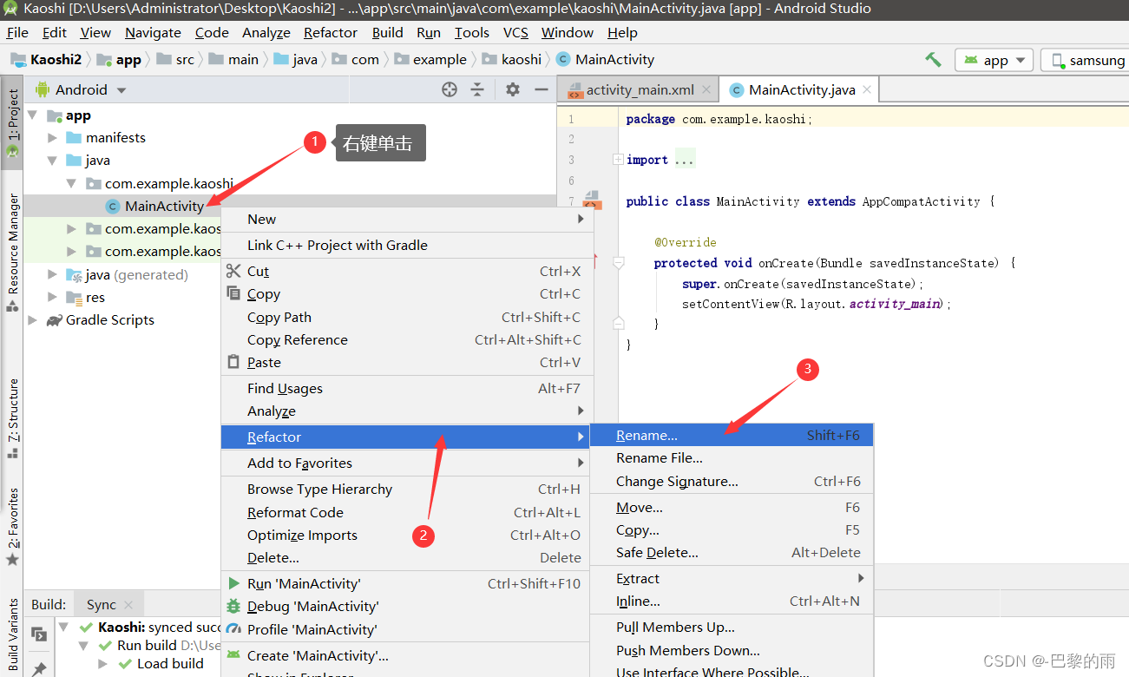1129x677 pixels.
Task: Click the Cut scissors icon
Action: [233, 271]
